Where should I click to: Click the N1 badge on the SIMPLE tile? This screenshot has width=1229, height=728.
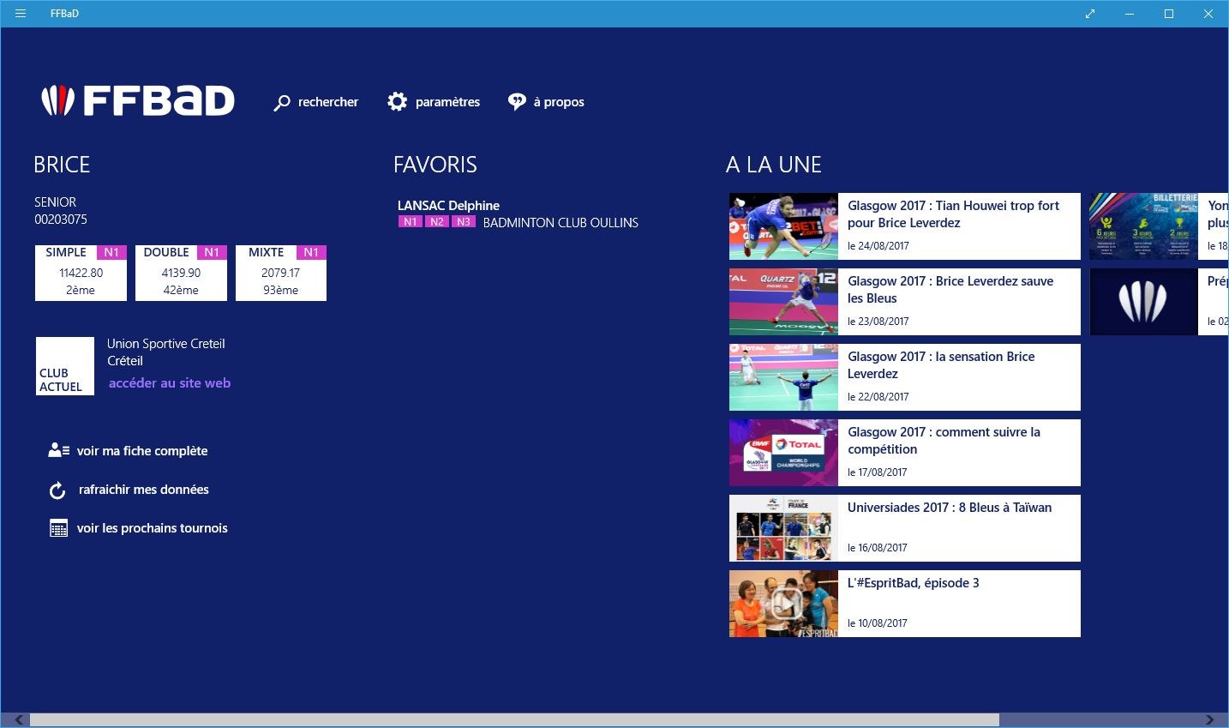pos(111,252)
